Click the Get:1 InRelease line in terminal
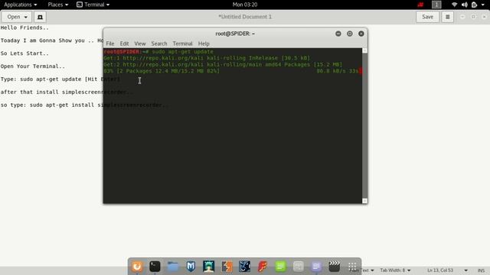The width and height of the screenshot is (490, 275). [207, 58]
